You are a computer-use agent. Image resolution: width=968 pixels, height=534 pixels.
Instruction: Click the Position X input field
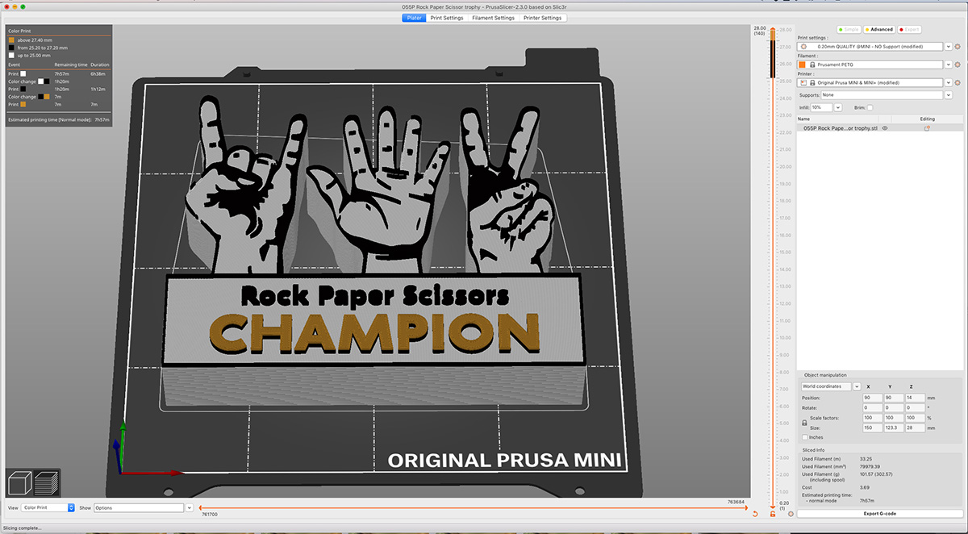874,397
